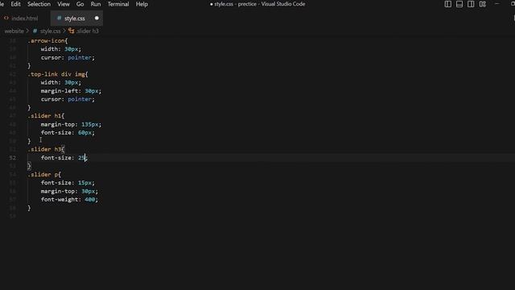
Task: Select the style.css tab
Action: (x=76, y=19)
